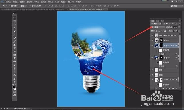Select the Hand tool
The width and height of the screenshot is (184, 110).
pos(14,79)
